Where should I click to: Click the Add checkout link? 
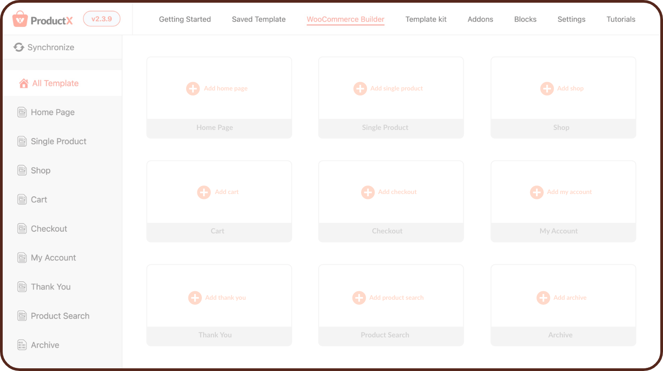397,192
